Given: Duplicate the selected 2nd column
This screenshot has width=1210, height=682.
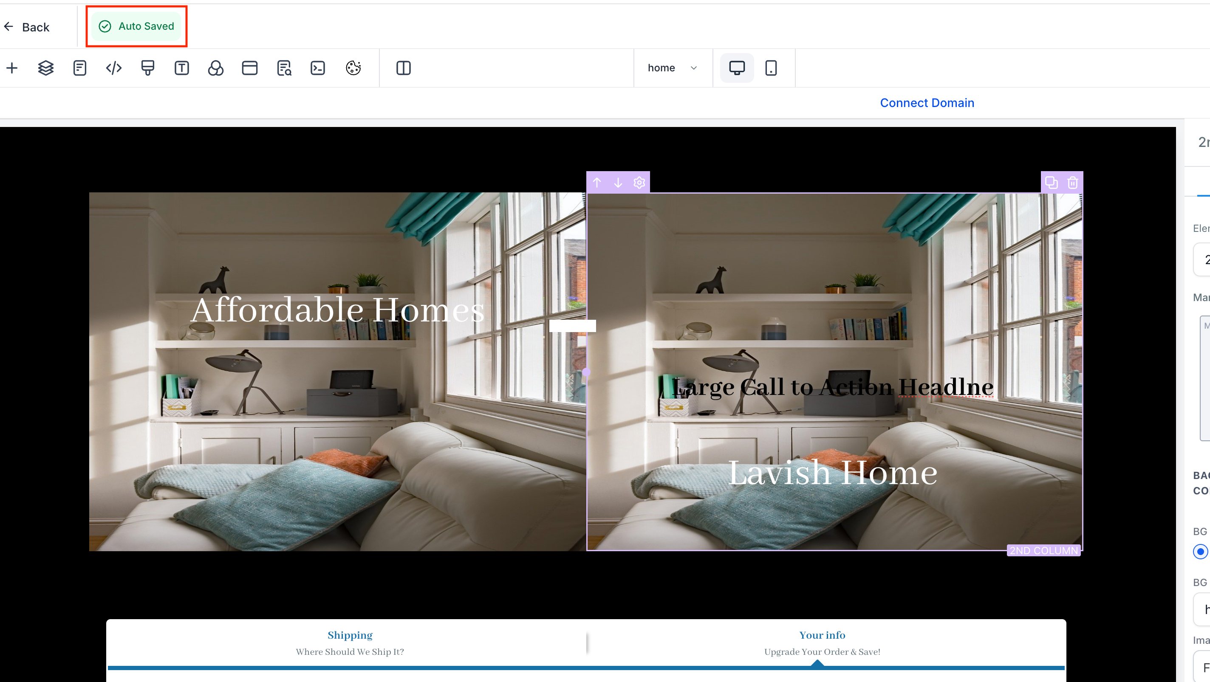Looking at the screenshot, I should (1051, 183).
